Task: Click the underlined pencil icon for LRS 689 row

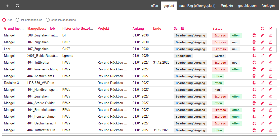Action: click(x=270, y=83)
